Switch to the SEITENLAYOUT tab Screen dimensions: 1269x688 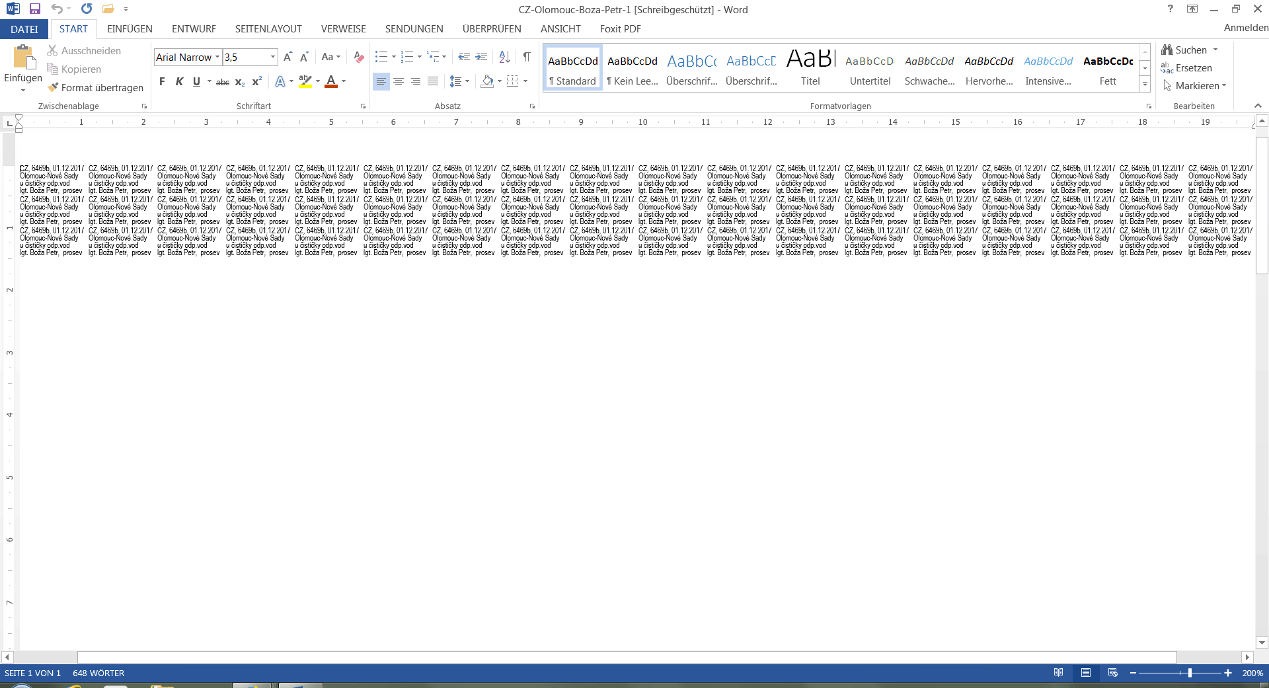click(x=268, y=29)
